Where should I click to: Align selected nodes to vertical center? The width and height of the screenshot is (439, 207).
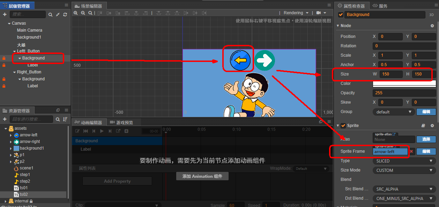[x=109, y=13]
